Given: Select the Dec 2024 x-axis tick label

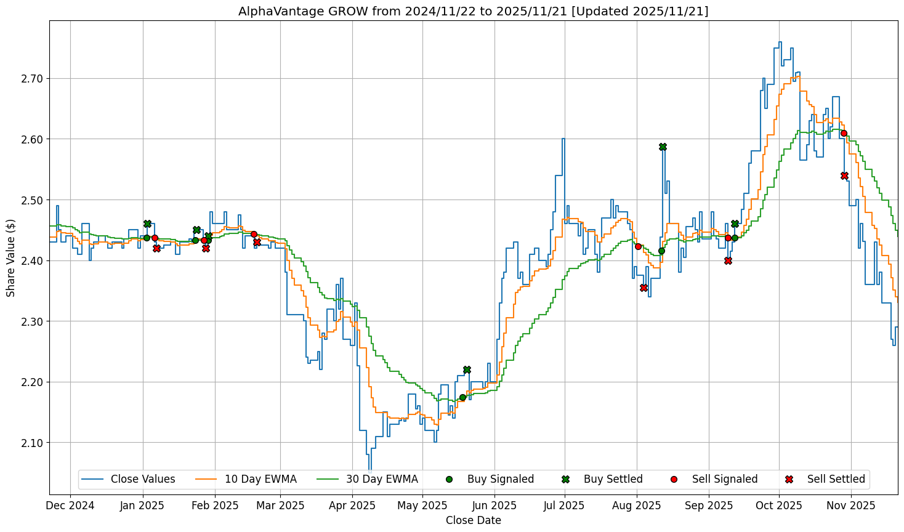Looking at the screenshot, I should tap(70, 506).
